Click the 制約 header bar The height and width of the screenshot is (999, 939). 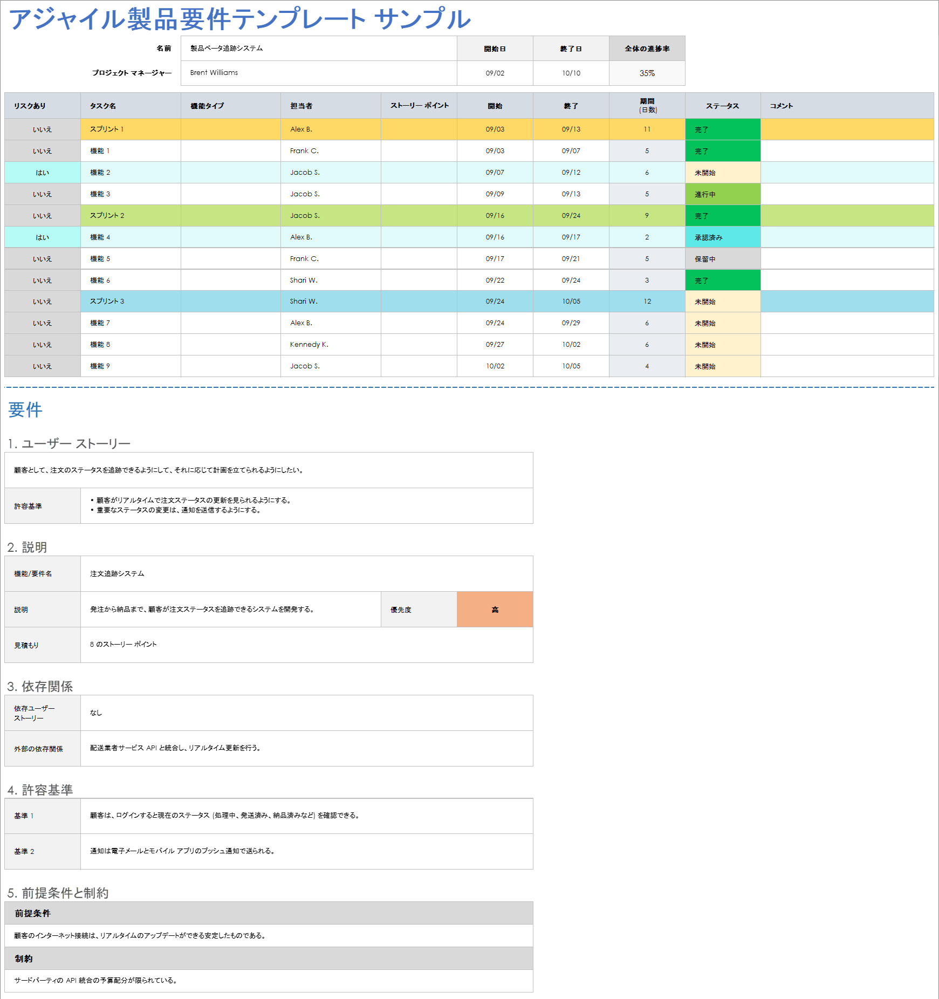(269, 959)
